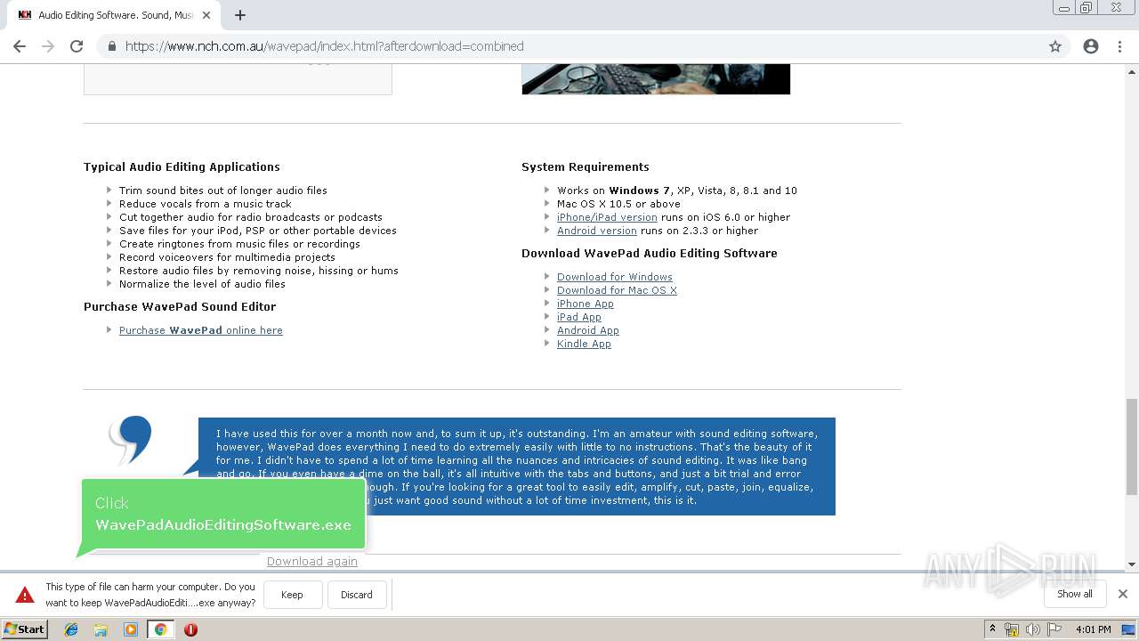The height and width of the screenshot is (641, 1139).
Task: Click 'Reduce vocals from a music track'
Action: (206, 204)
